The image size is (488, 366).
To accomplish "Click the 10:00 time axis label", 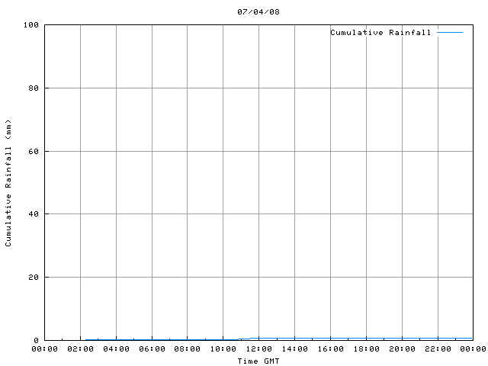I will click(x=223, y=349).
